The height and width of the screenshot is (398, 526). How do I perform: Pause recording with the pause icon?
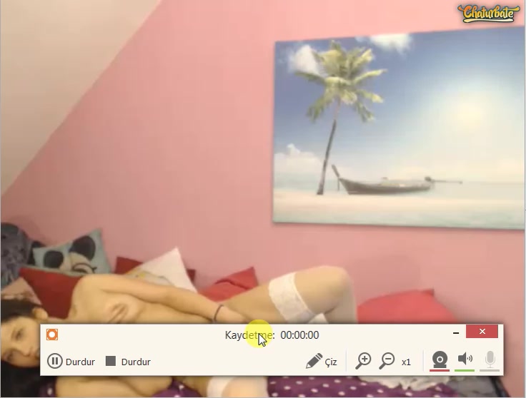click(55, 361)
